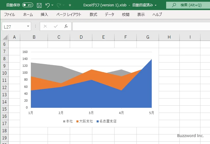
Task: Switch to the 数式 tab
Action: coord(93,14)
